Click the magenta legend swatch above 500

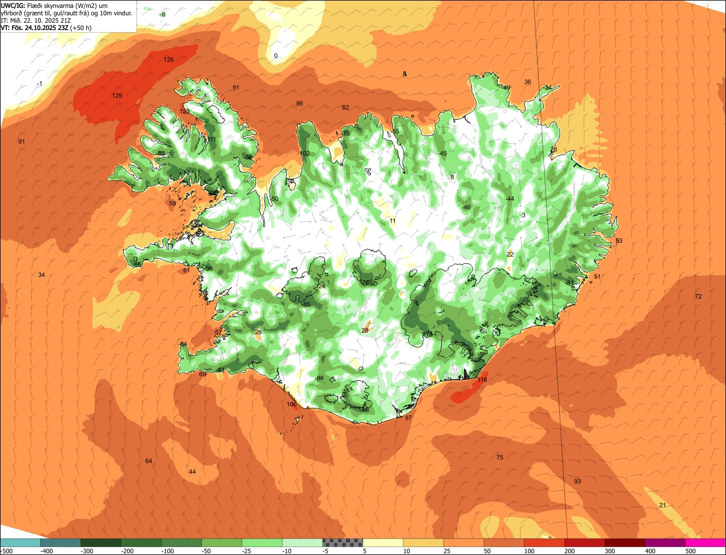pyautogui.click(x=706, y=543)
